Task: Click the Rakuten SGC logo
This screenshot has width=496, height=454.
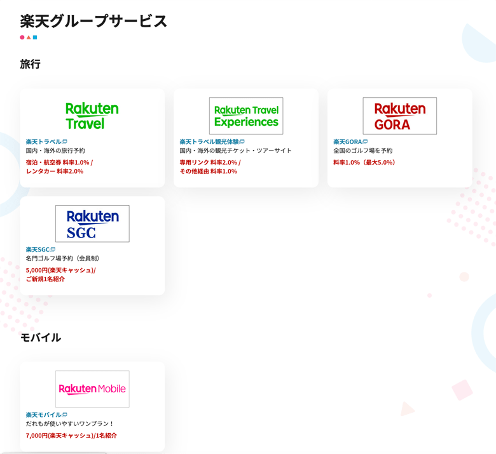Action: pos(92,224)
